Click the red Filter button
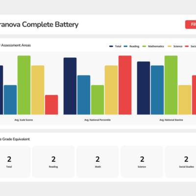The width and height of the screenshot is (196, 196). 191,24
